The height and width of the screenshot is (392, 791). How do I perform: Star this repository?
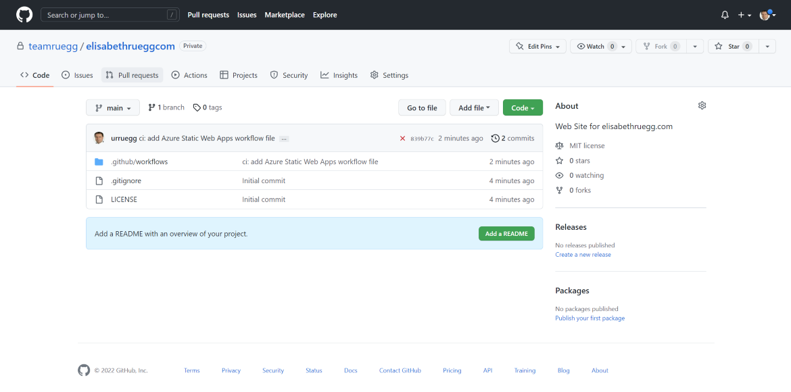click(734, 47)
